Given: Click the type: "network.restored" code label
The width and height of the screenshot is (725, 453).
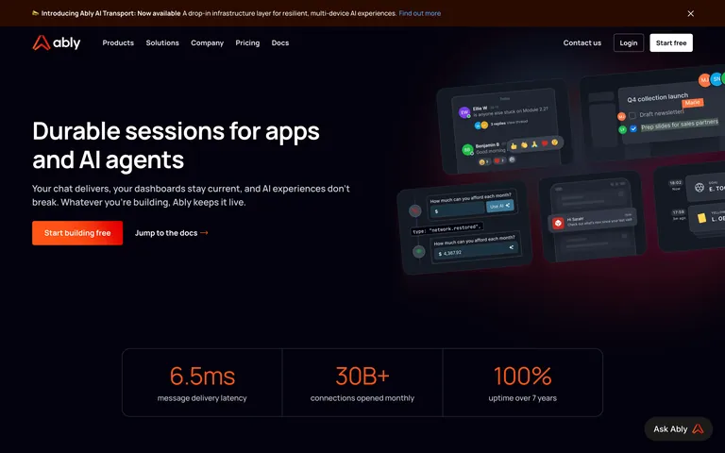Looking at the screenshot, I should tap(447, 228).
